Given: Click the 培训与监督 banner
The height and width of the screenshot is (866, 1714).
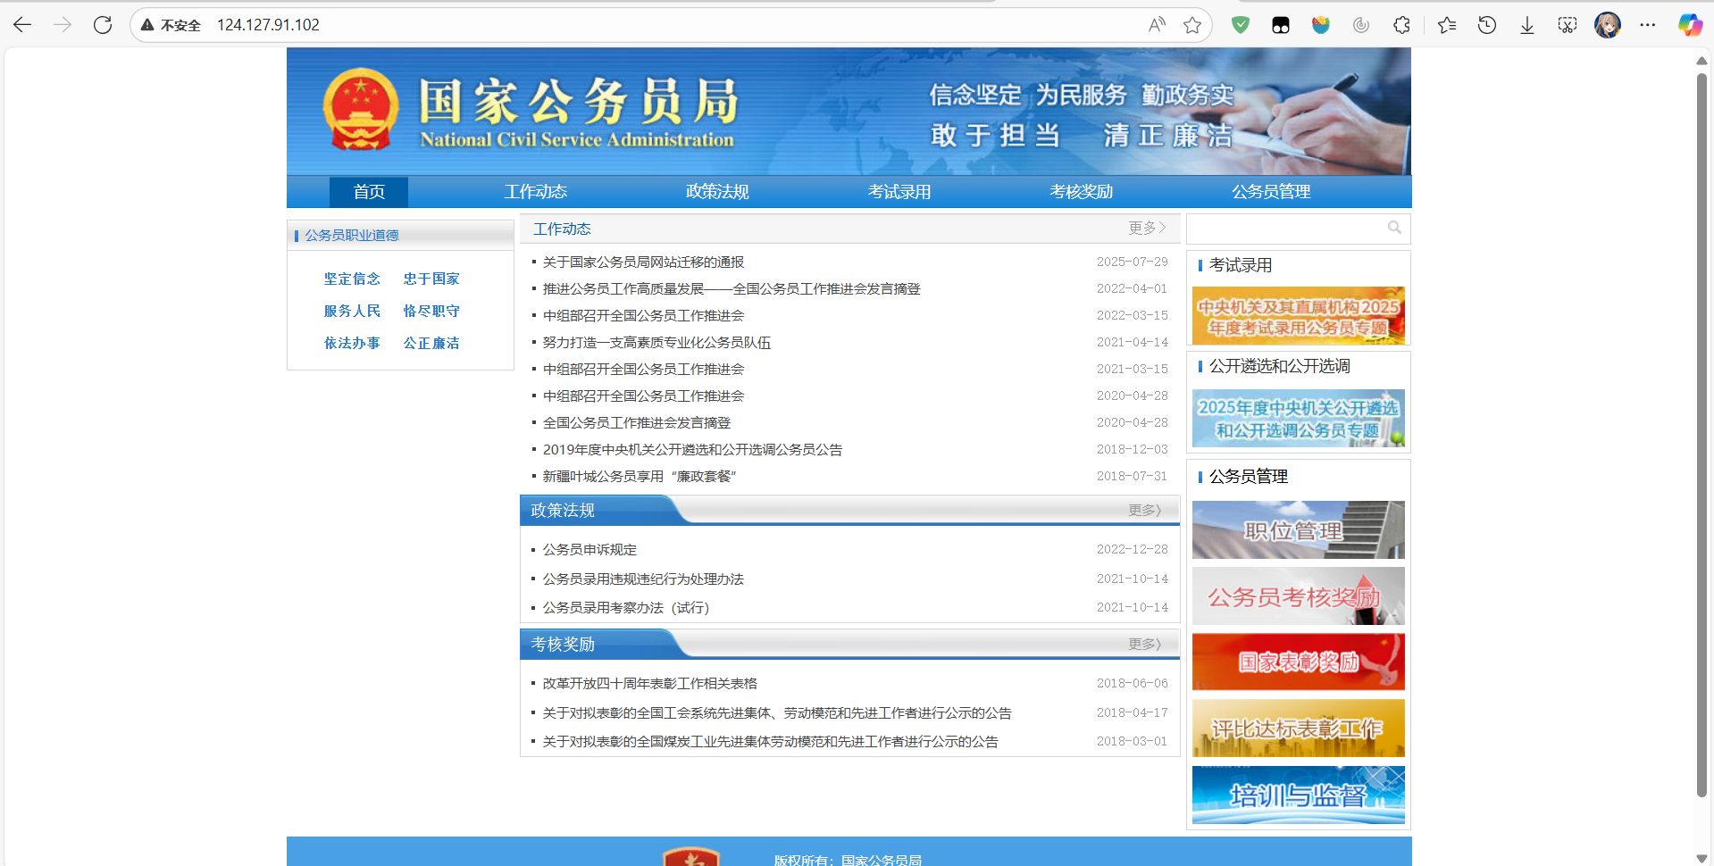Looking at the screenshot, I should click(x=1298, y=794).
